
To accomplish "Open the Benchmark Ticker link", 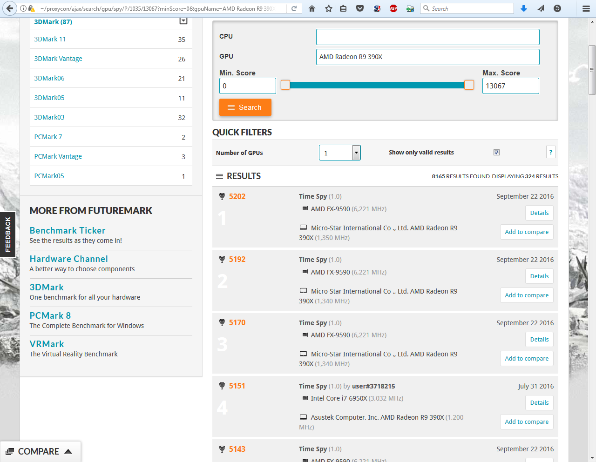I will [68, 231].
